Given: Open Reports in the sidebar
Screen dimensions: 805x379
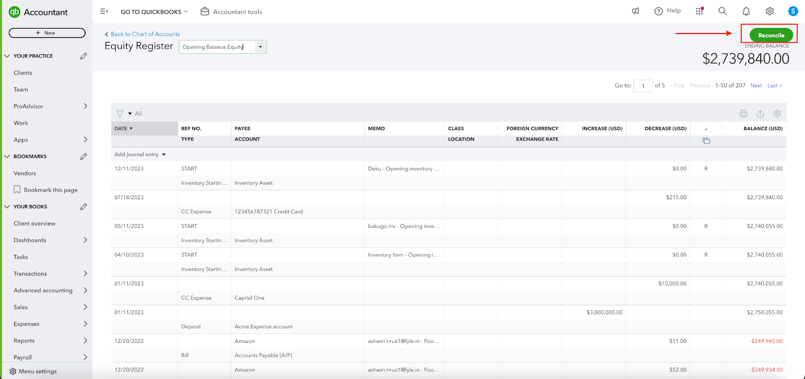Looking at the screenshot, I should pos(24,341).
